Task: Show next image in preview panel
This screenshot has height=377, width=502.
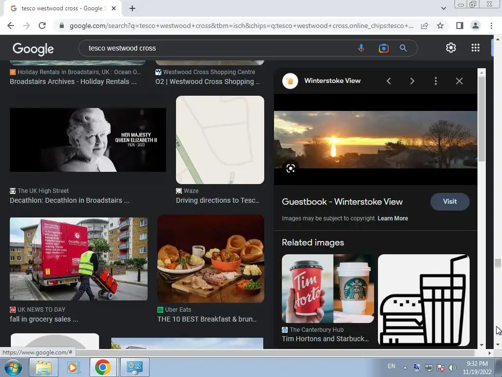Action: click(412, 81)
